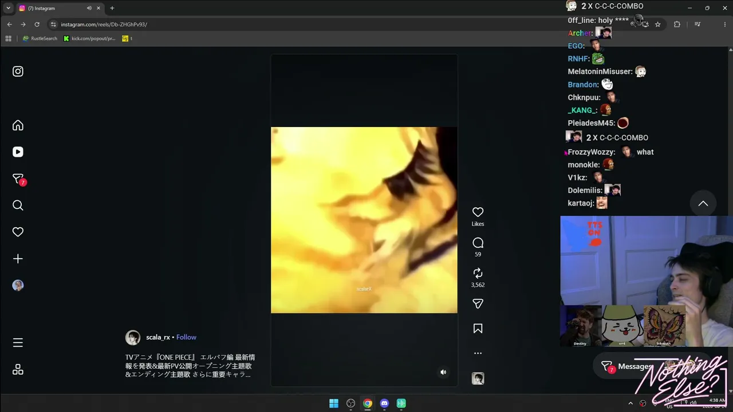Screen dimensions: 733x412
Task: Open the Chrome apps grid shortcut
Action: coord(8,38)
